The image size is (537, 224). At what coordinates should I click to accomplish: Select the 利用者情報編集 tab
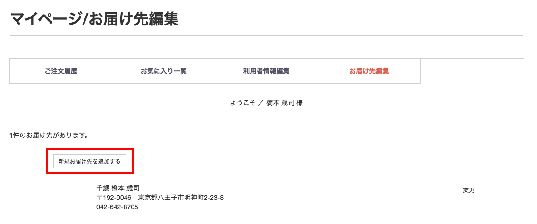pyautogui.click(x=266, y=71)
